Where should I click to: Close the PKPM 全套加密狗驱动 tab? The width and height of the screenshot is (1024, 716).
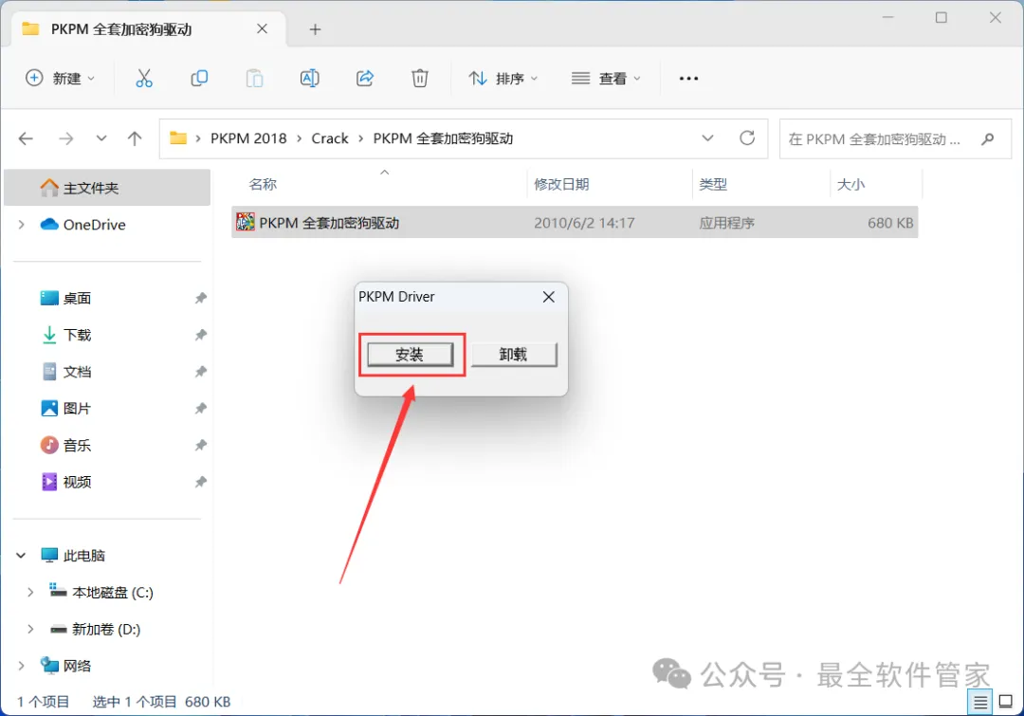pyautogui.click(x=262, y=29)
